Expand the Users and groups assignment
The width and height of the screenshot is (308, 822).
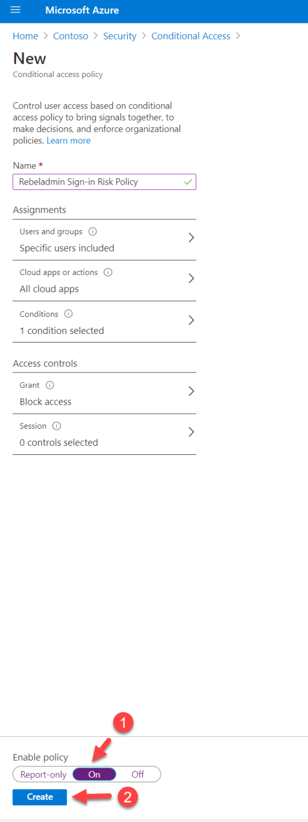click(191, 238)
